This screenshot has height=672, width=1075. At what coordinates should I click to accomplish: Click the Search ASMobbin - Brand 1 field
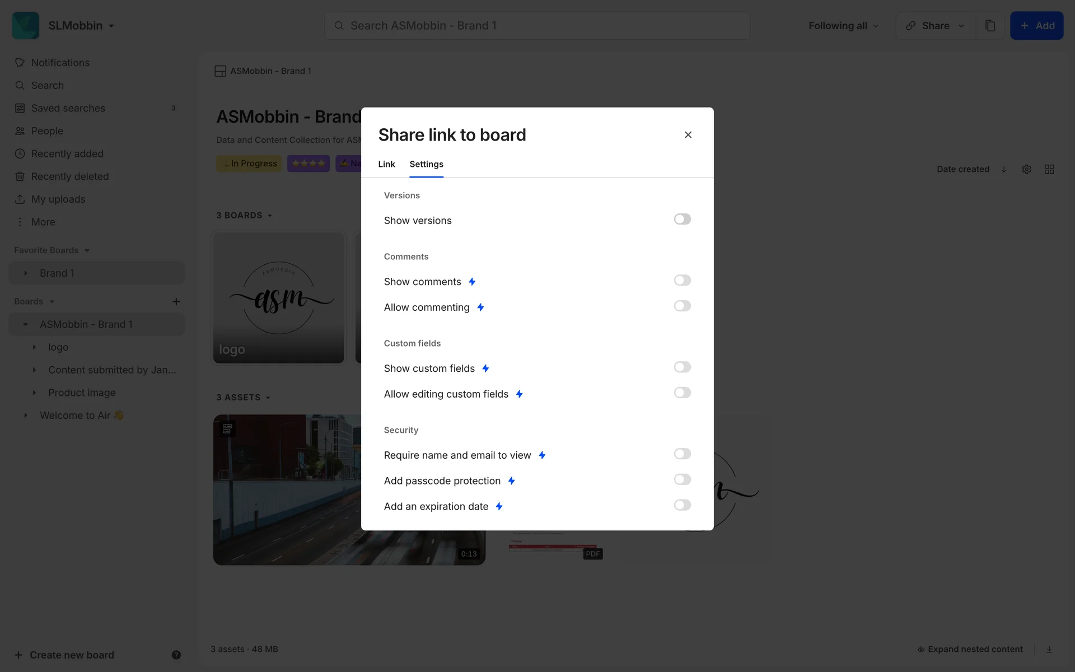click(537, 26)
